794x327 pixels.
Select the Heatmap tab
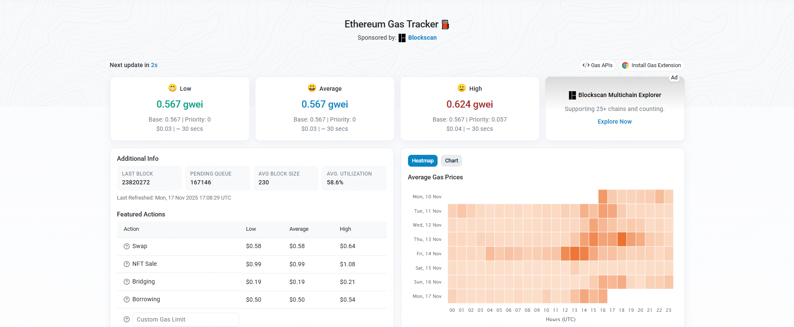click(x=422, y=160)
